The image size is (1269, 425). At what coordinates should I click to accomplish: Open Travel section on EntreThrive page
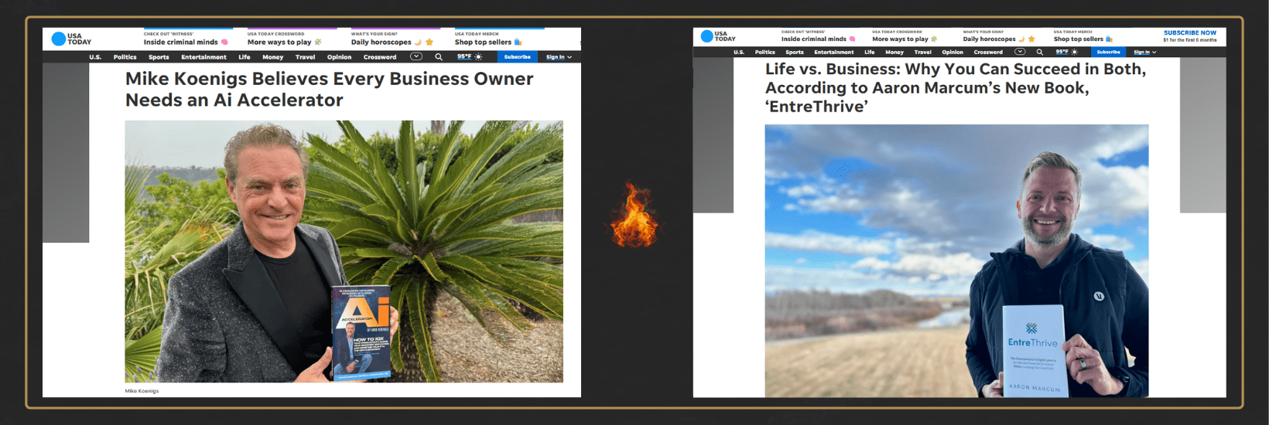click(x=923, y=52)
